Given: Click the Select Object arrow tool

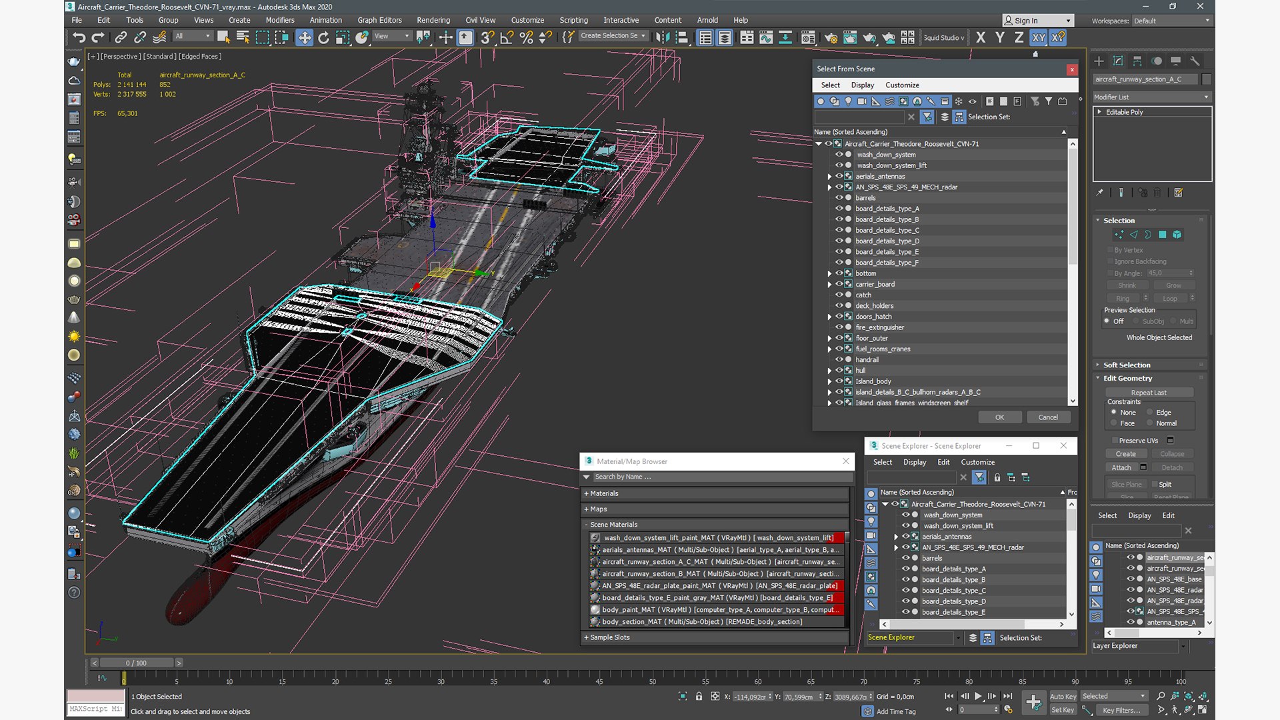Looking at the screenshot, I should click(223, 37).
